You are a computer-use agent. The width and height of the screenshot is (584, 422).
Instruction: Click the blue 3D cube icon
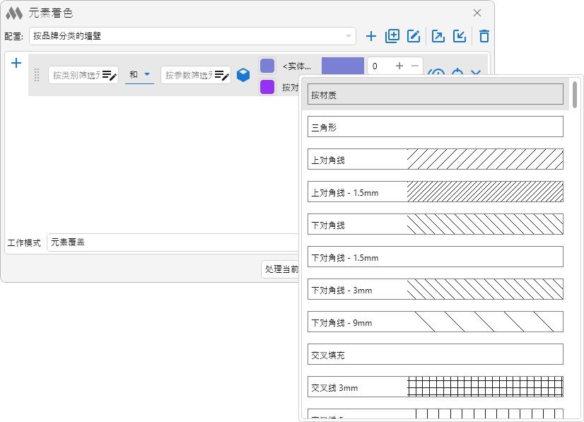(243, 75)
